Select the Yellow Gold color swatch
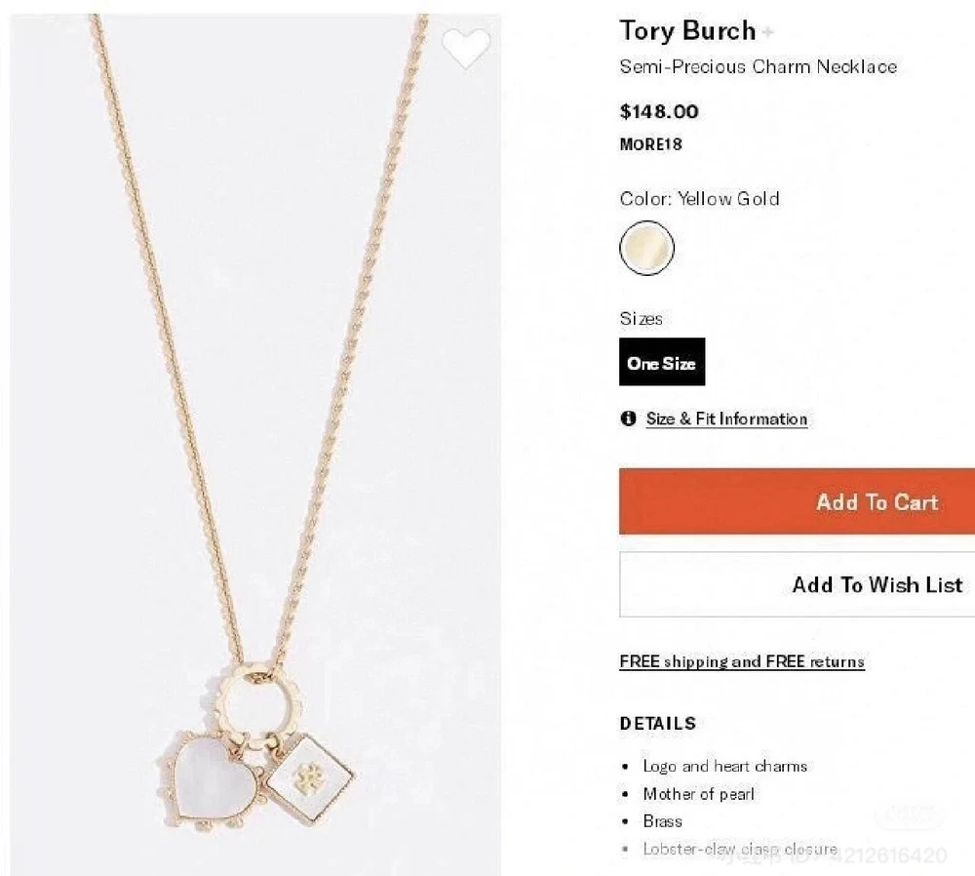 click(x=646, y=248)
